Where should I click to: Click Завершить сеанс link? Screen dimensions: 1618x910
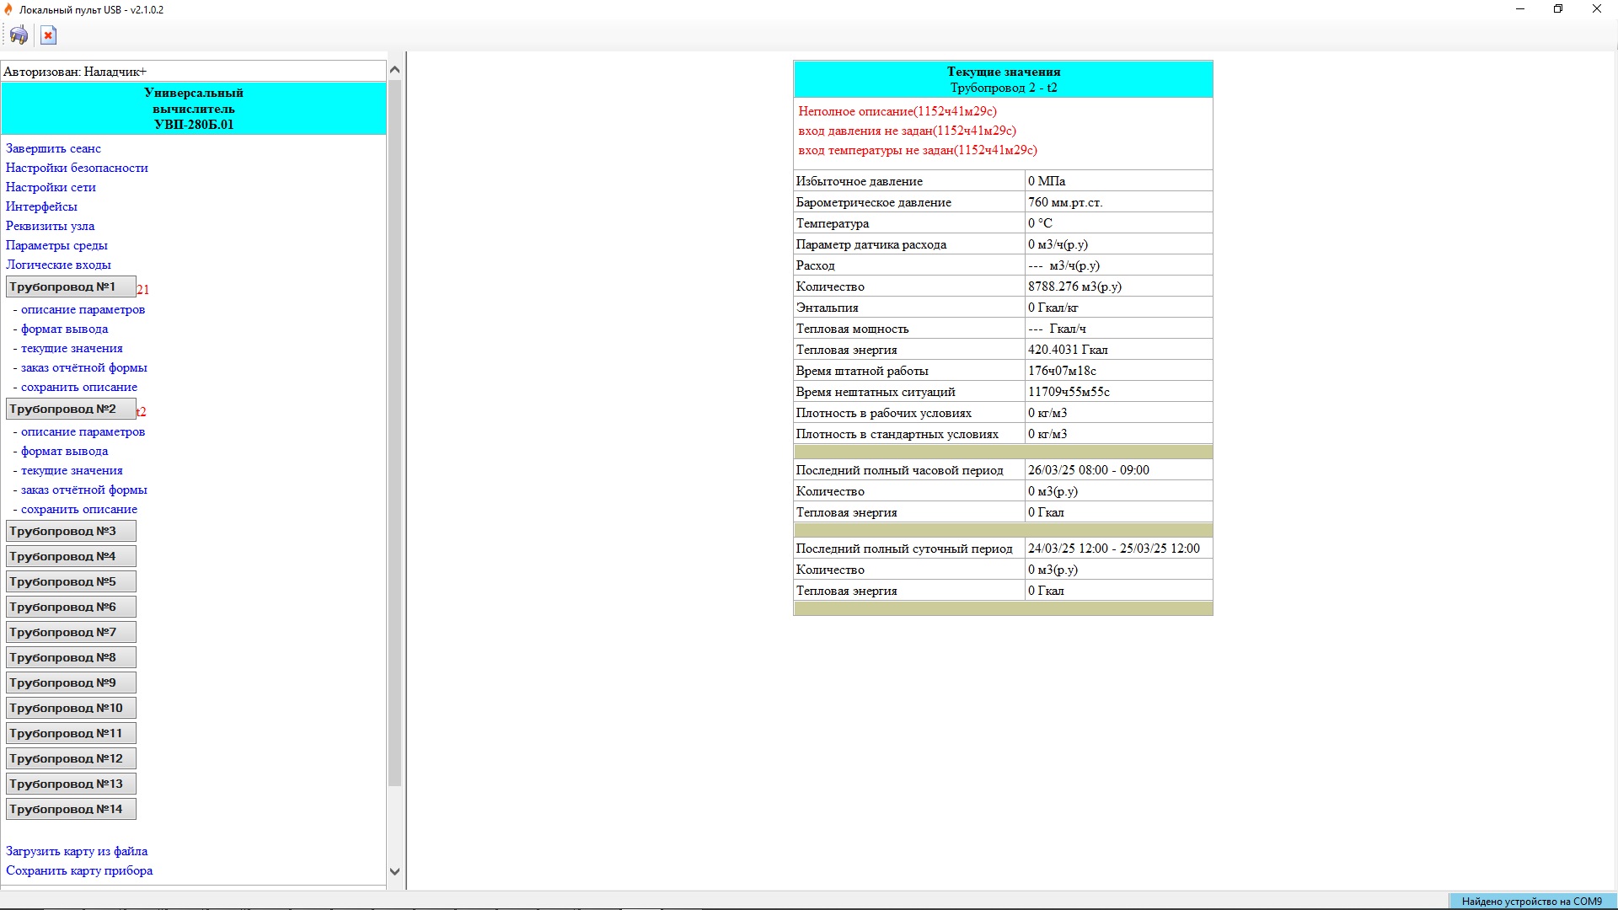point(53,148)
